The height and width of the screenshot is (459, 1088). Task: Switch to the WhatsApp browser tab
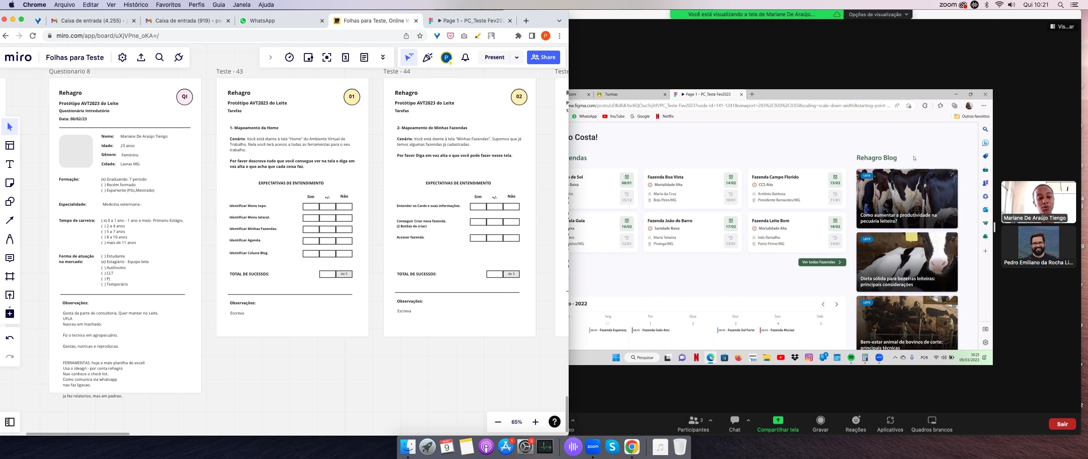tap(281, 21)
